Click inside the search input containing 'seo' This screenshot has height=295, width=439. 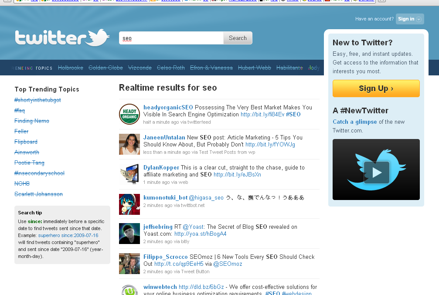click(x=170, y=38)
